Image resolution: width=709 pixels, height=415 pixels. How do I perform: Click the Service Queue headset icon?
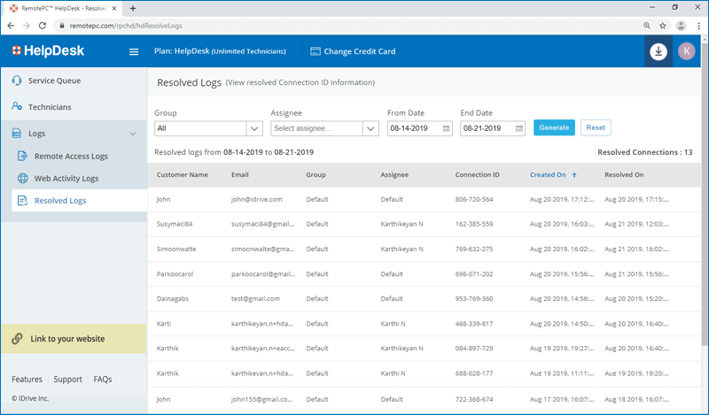pos(17,81)
